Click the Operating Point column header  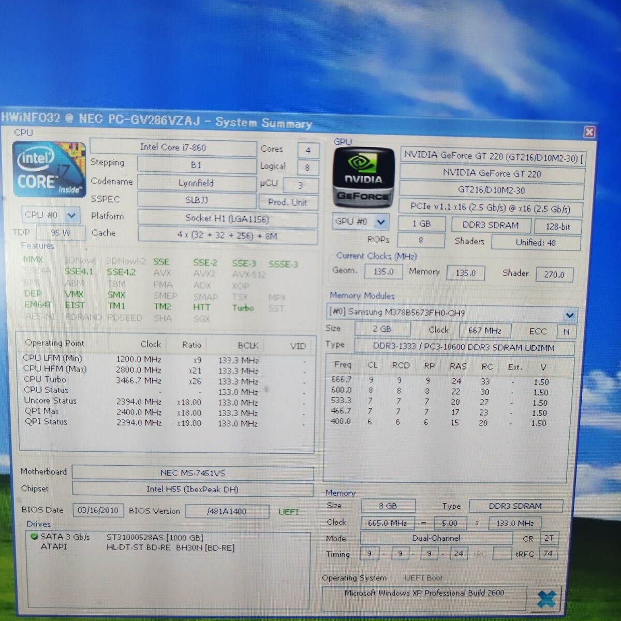click(54, 343)
